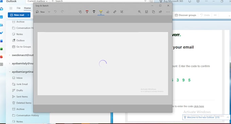Open the upper Archive folder

tap(18, 22)
